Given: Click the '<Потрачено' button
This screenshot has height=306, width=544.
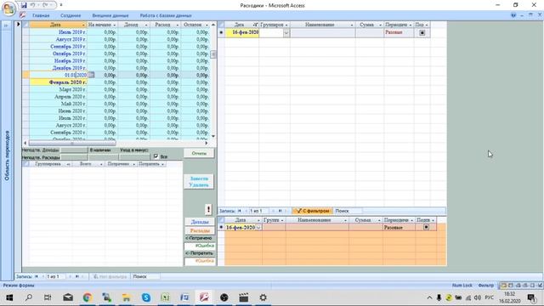Looking at the screenshot, I should 199,238.
